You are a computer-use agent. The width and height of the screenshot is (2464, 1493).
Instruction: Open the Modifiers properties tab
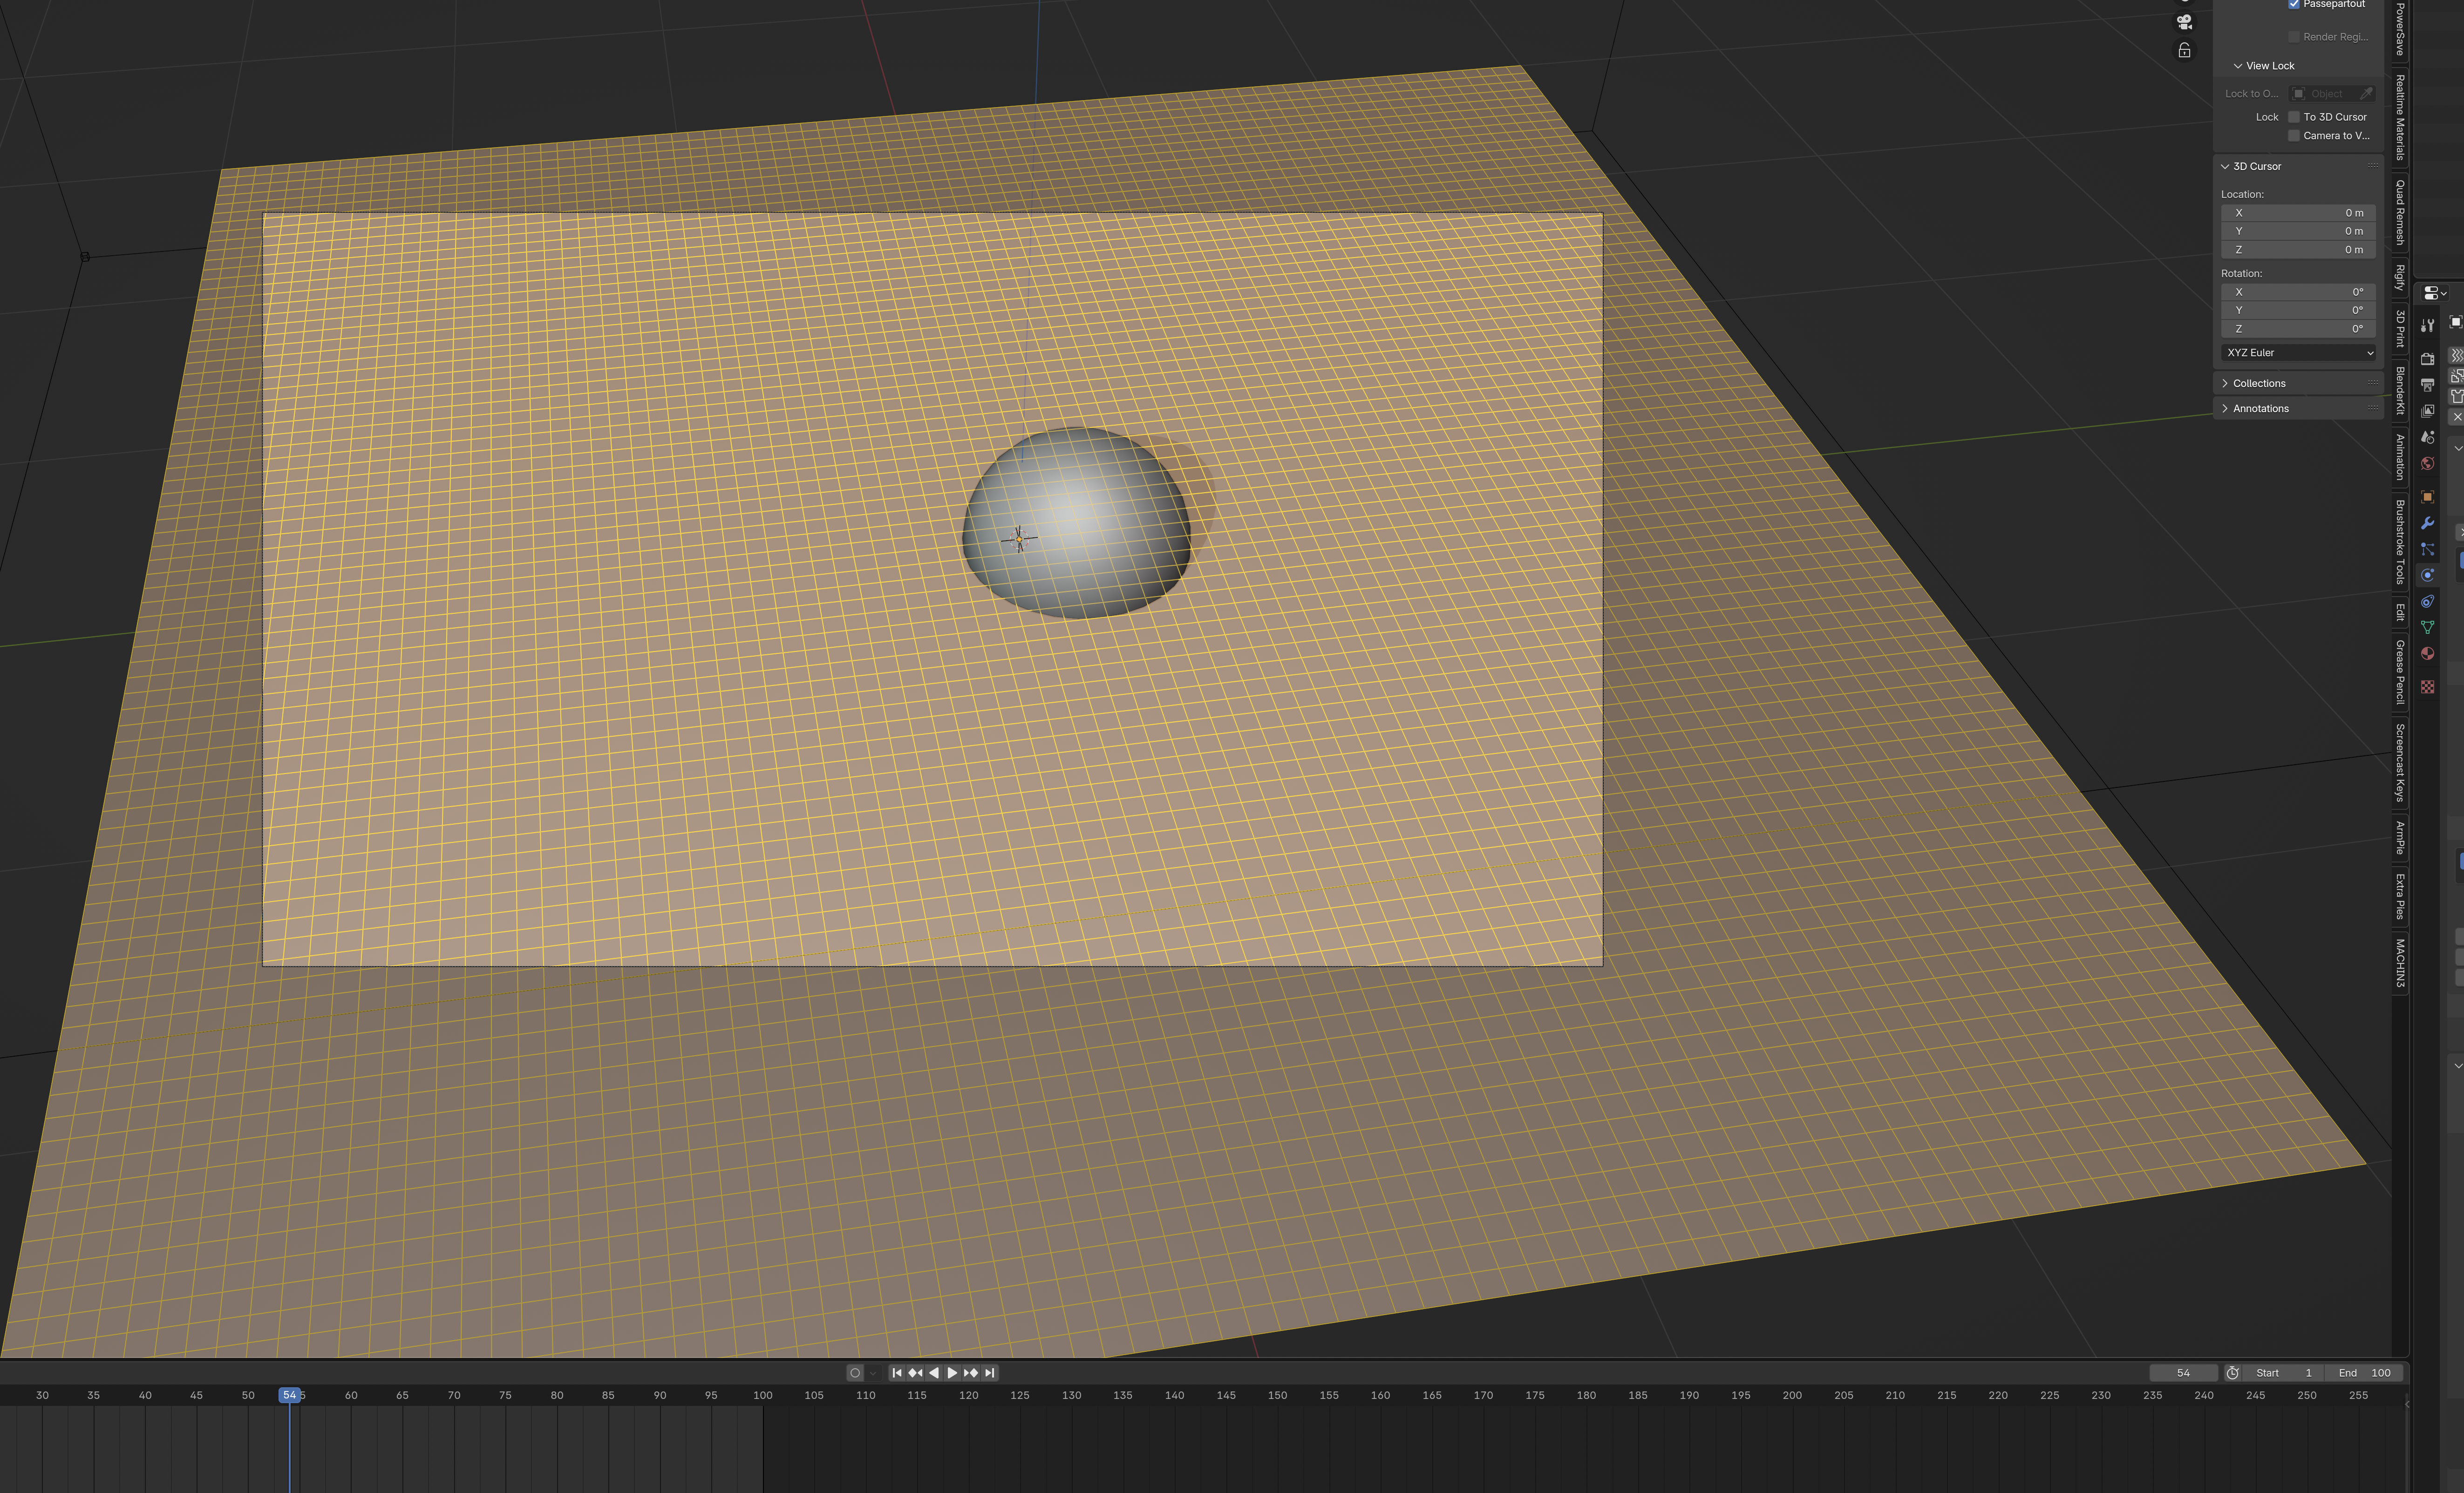coord(2427,523)
